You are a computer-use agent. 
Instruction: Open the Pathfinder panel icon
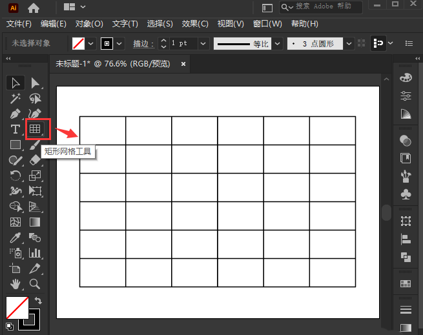point(406,256)
